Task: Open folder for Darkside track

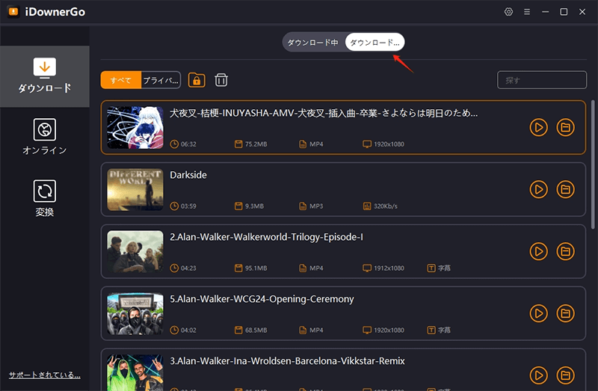Action: 565,189
